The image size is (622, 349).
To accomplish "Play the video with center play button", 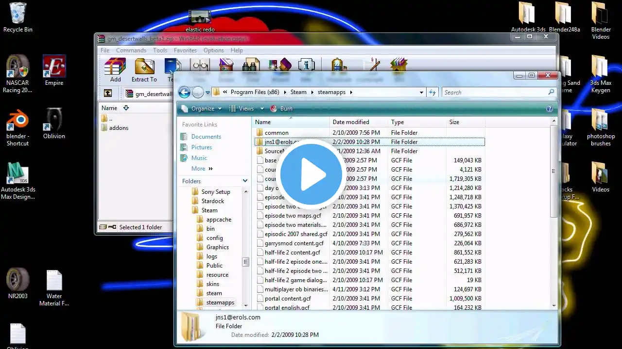I will click(311, 174).
